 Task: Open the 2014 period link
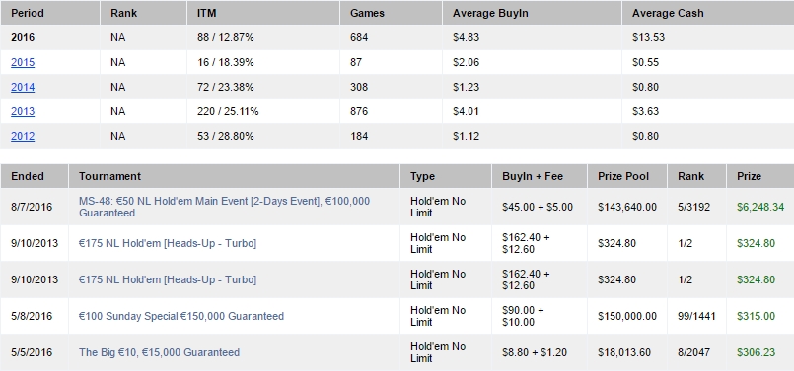tap(23, 87)
